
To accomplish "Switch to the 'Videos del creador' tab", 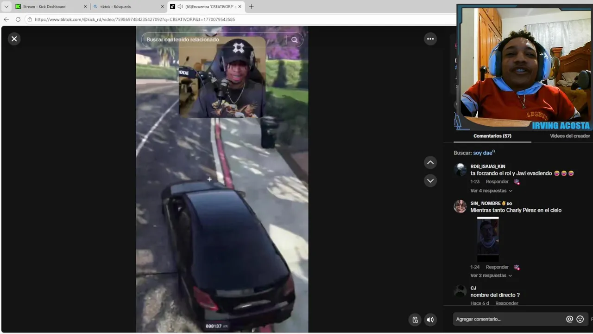I will (x=570, y=136).
